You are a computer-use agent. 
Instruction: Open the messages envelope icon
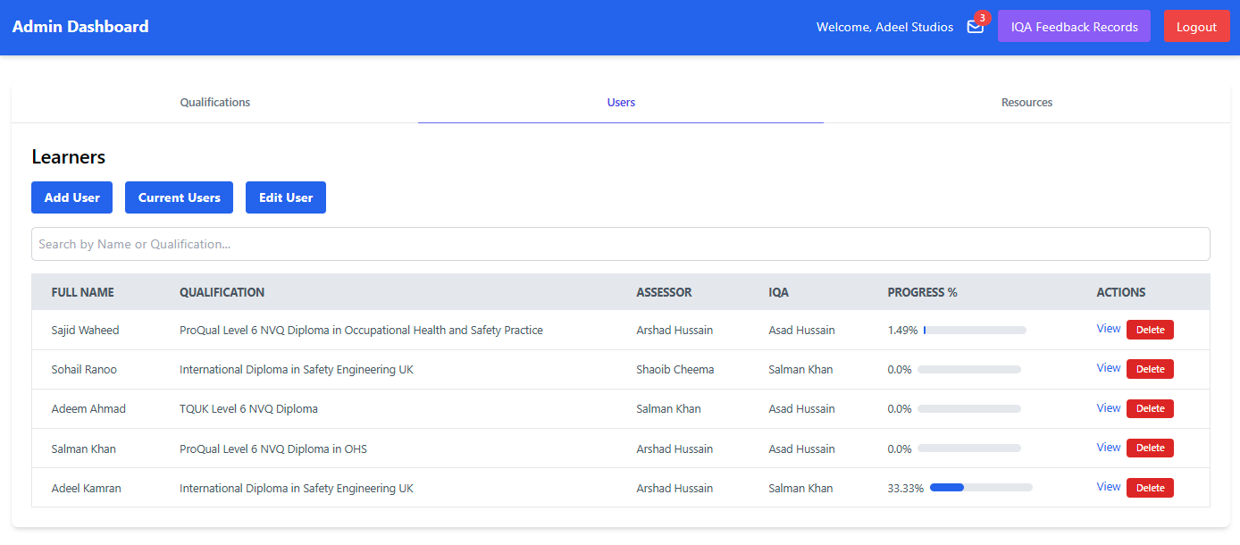pyautogui.click(x=975, y=28)
